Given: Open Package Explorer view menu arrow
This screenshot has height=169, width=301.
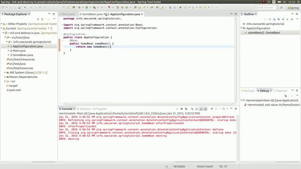Looking at the screenshot, I should (x=54, y=19).
